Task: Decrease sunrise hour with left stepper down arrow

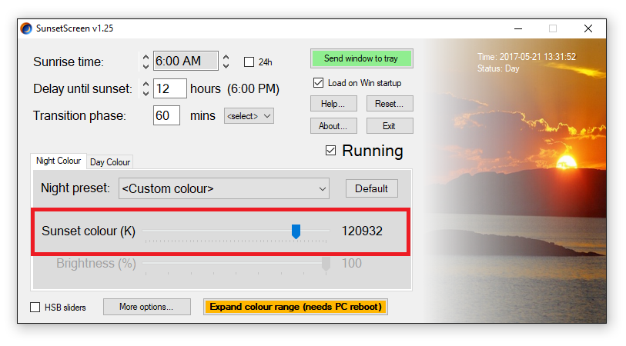Action: point(146,66)
